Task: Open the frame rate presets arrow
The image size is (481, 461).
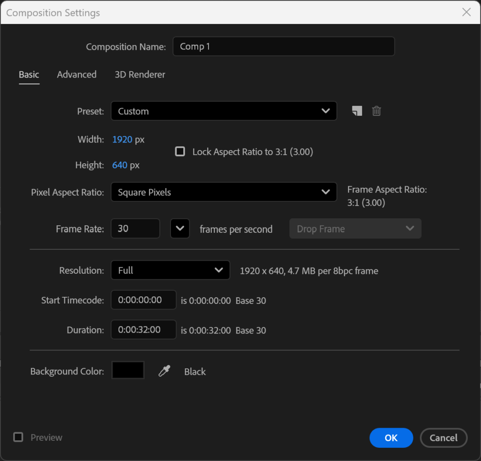Action: tap(179, 229)
